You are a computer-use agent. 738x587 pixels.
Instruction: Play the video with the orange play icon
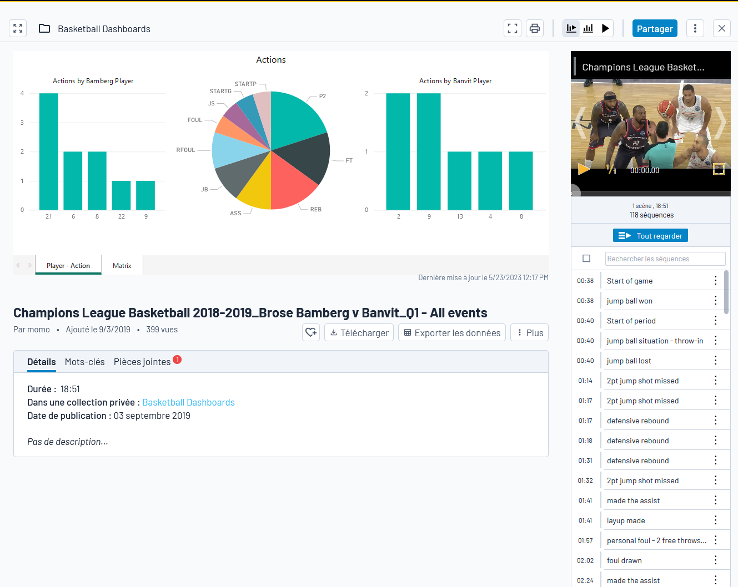[x=584, y=169]
